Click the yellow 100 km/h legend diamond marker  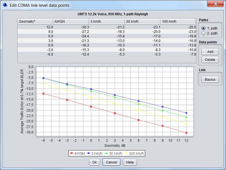coord(126,153)
